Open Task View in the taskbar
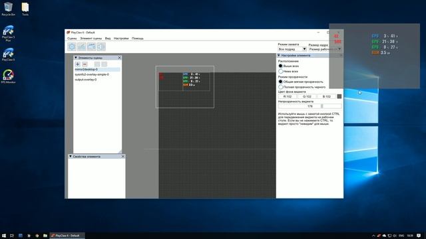This screenshot has height=239, width=426. pos(12,236)
